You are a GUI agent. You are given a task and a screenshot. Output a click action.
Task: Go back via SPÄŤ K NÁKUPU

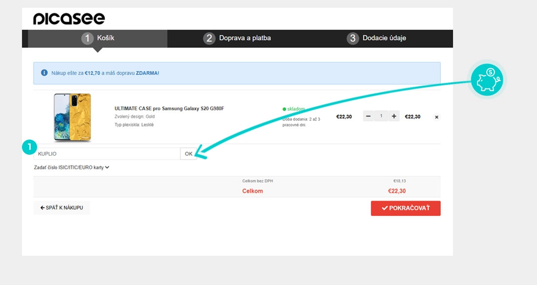pos(62,207)
